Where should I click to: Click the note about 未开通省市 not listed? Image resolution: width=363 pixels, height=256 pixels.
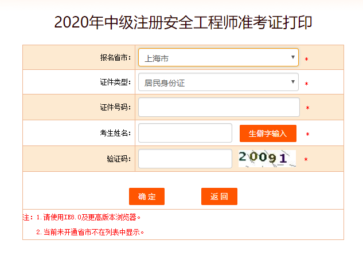click(x=89, y=233)
